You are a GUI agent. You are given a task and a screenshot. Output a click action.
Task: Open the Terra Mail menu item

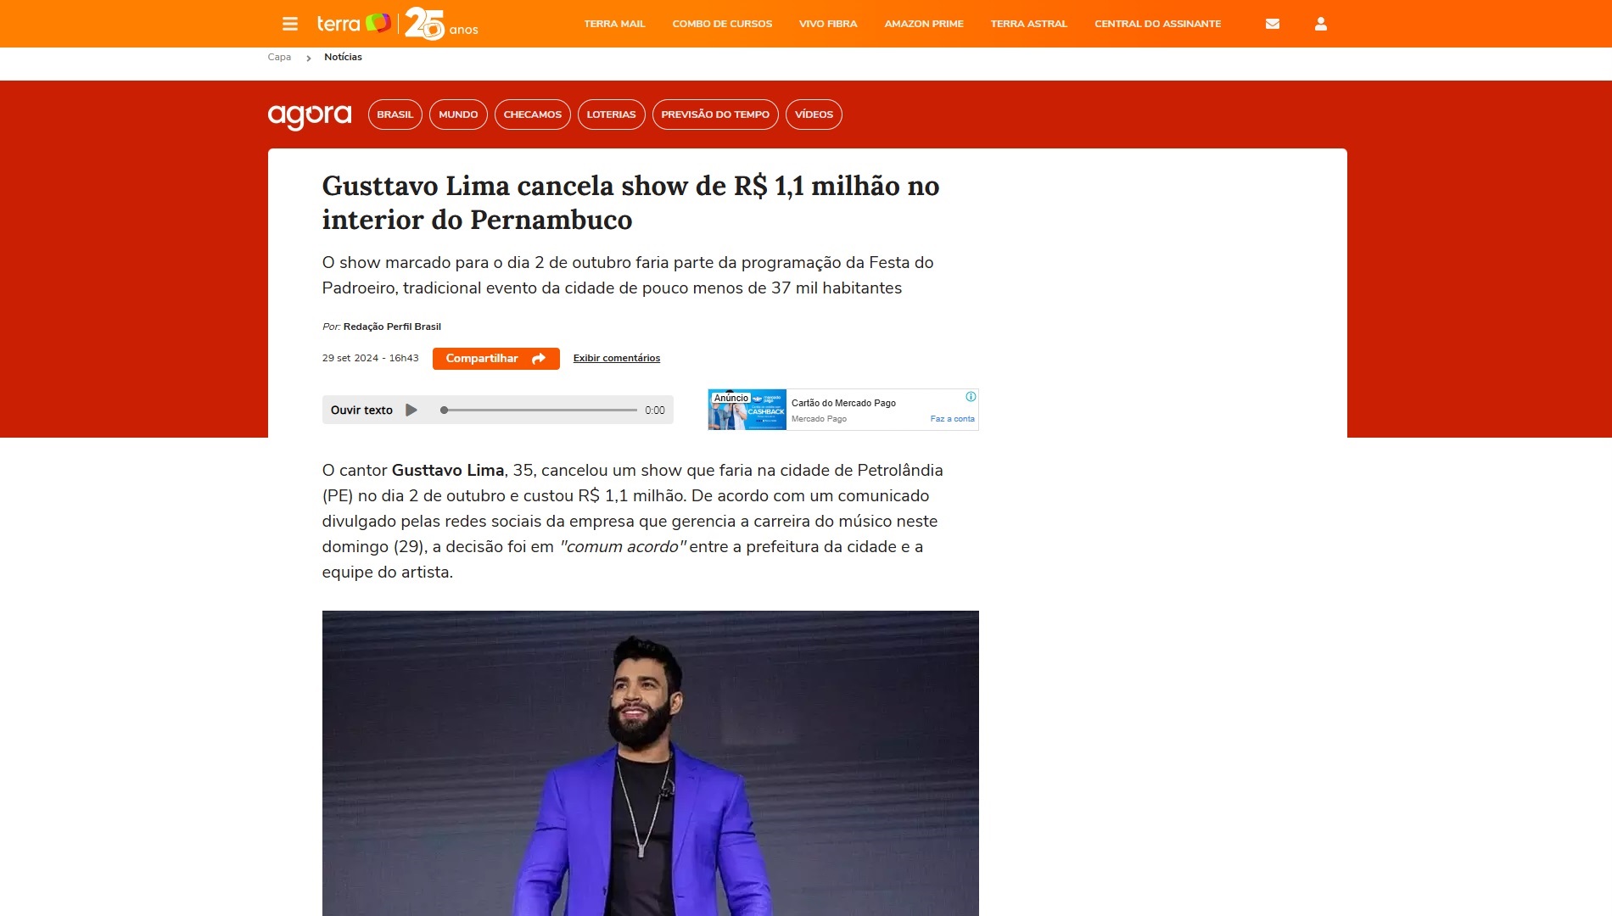pyautogui.click(x=614, y=24)
